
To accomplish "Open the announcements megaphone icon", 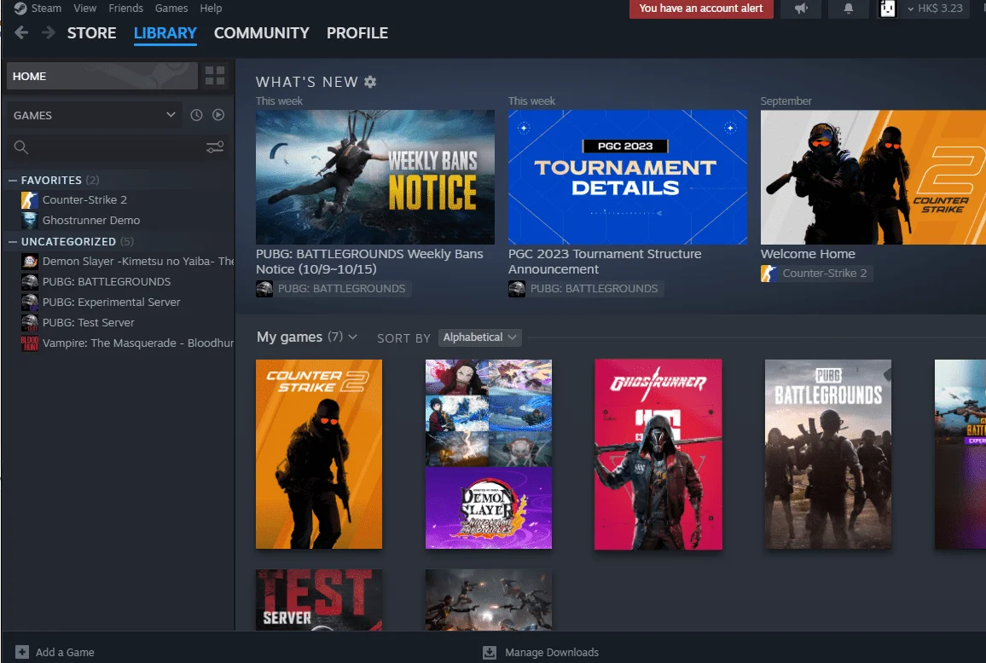I will tap(801, 9).
